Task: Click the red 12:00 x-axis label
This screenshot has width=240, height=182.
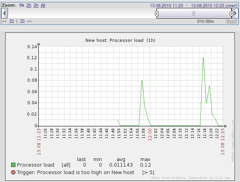Action: [x=150, y=135]
